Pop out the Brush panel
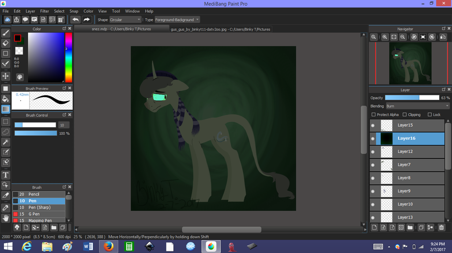 64,187
